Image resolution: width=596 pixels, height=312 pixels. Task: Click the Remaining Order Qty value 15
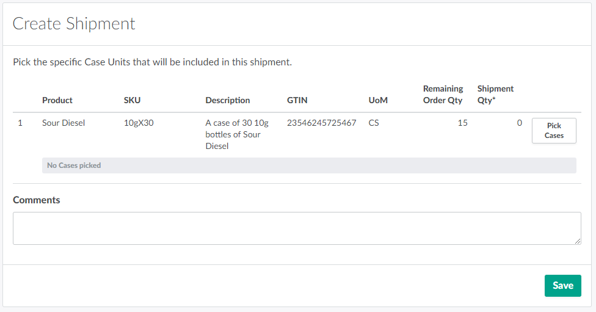point(462,123)
